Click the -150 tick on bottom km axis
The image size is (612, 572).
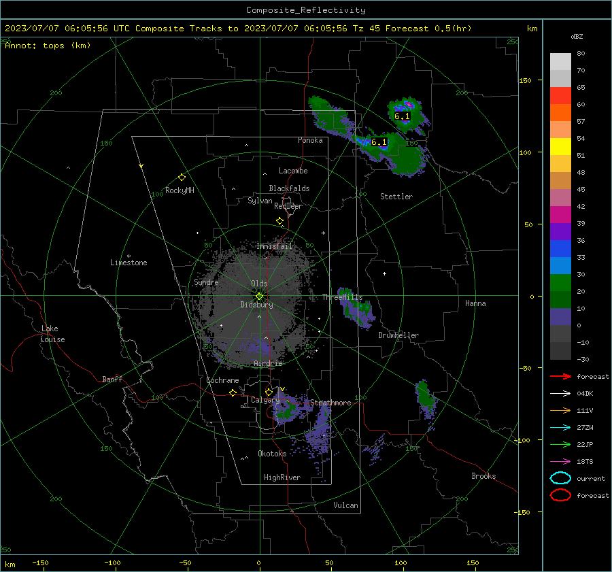coord(40,562)
